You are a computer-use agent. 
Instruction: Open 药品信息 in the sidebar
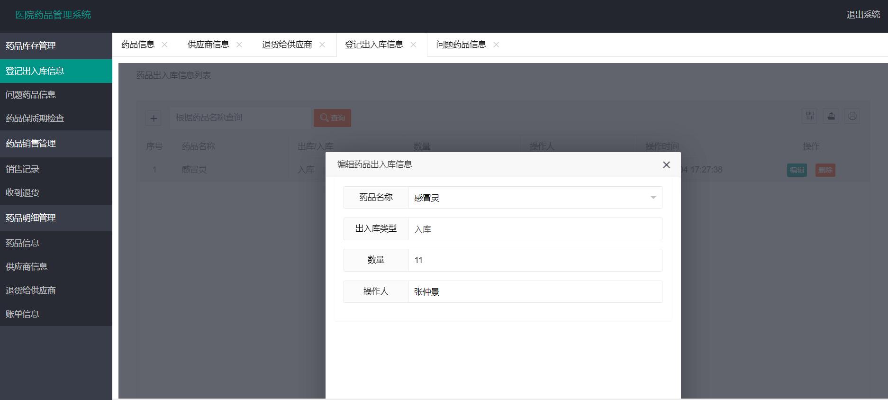coord(56,243)
